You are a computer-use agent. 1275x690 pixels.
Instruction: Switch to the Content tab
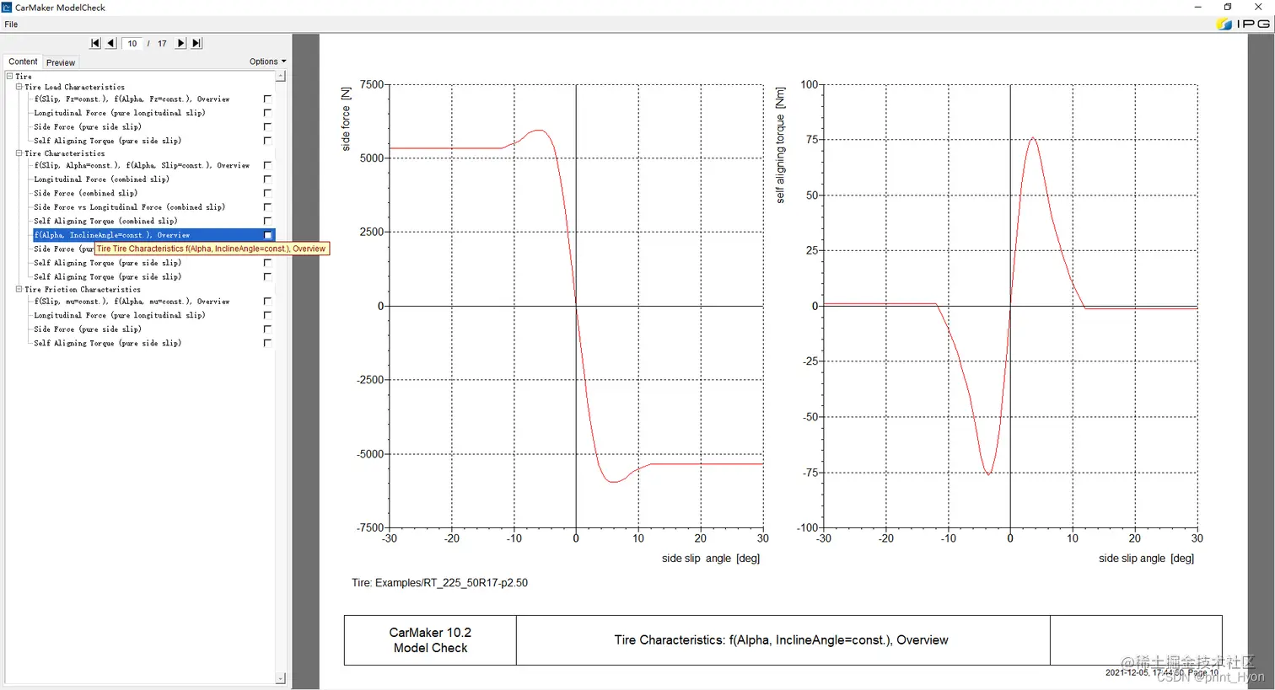pyautogui.click(x=23, y=62)
